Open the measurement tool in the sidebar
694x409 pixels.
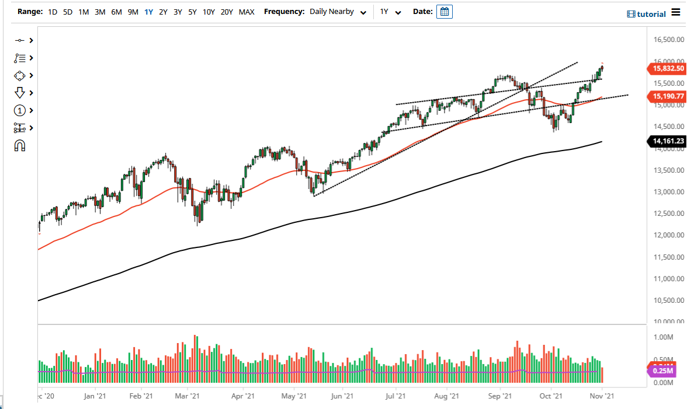(19, 128)
